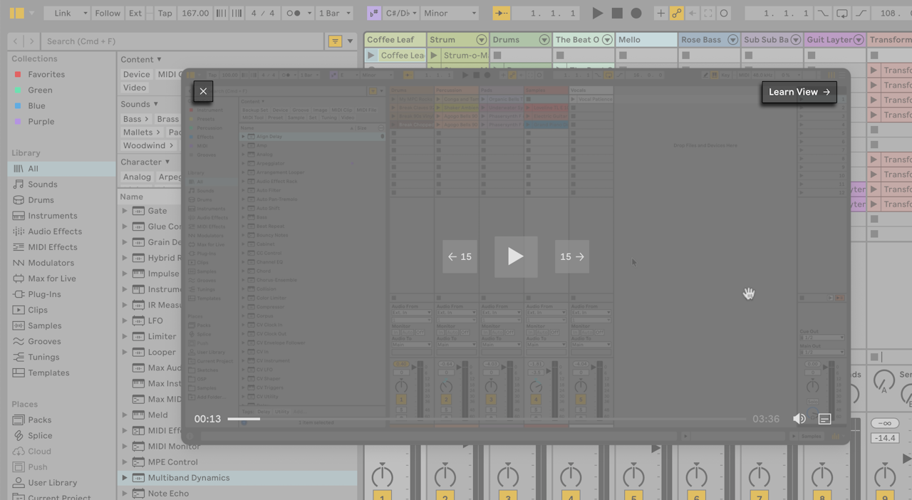Select the Favorites red collection

click(46, 74)
